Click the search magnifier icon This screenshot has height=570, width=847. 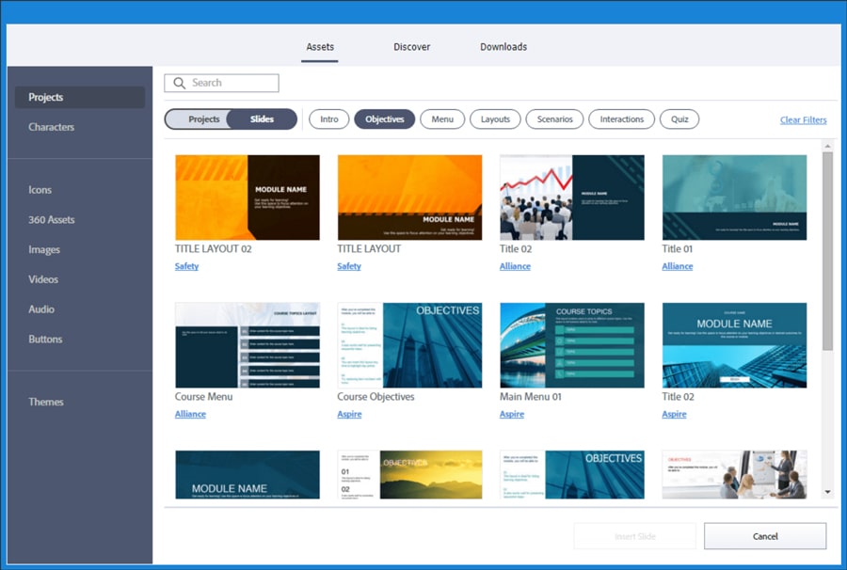(x=179, y=83)
